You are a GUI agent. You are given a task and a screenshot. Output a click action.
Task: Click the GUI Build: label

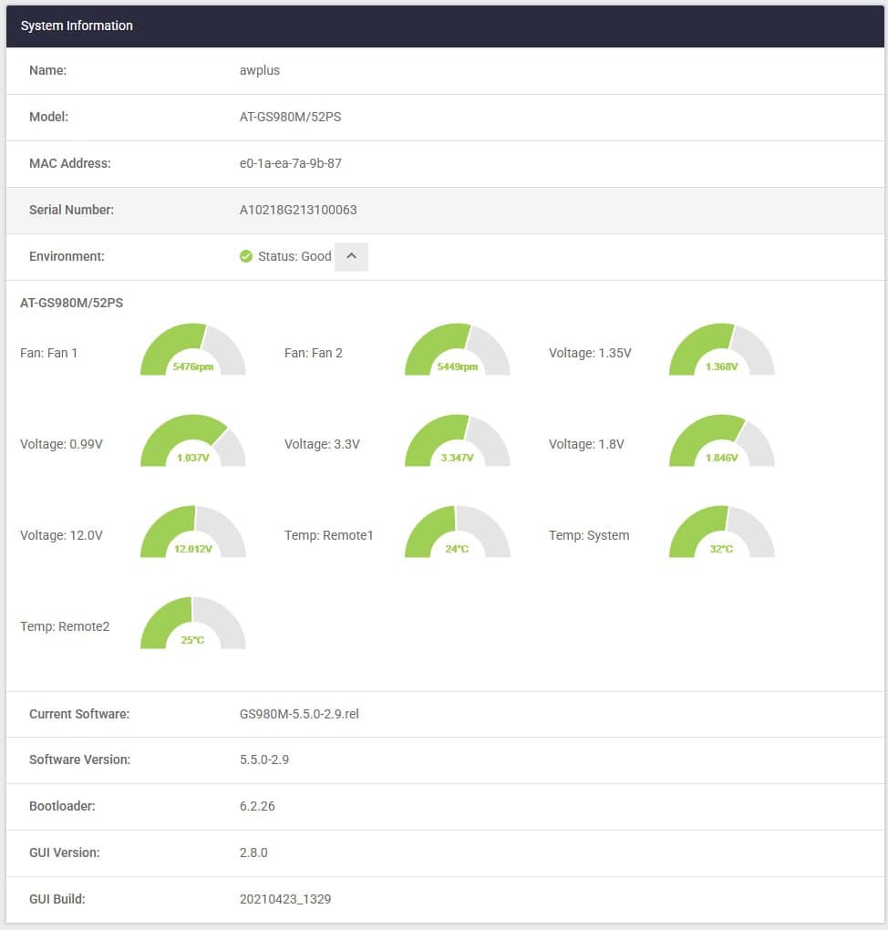(x=57, y=899)
